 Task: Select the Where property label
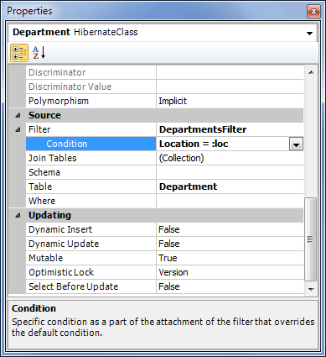pos(42,201)
